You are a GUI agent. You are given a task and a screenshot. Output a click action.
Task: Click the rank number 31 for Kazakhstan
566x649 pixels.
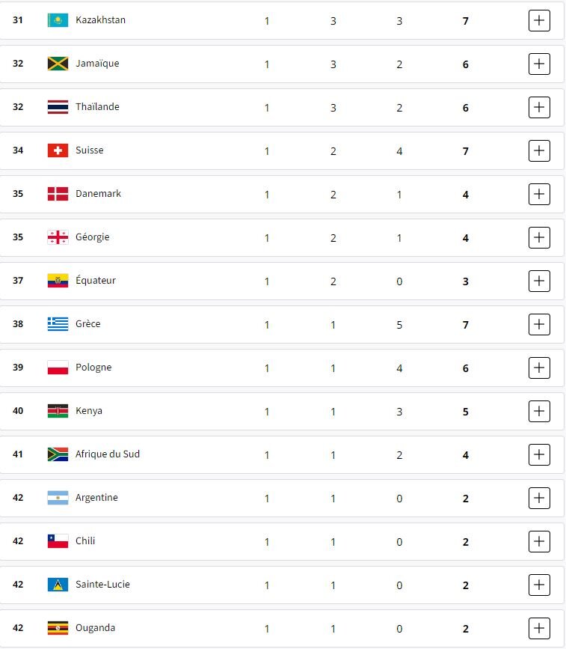(18, 20)
